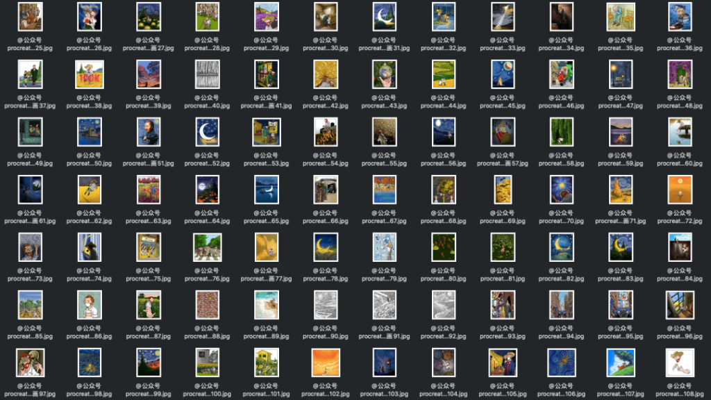
Task: Select the thumbnail of file ending 25.jpg
Action: click(30, 17)
